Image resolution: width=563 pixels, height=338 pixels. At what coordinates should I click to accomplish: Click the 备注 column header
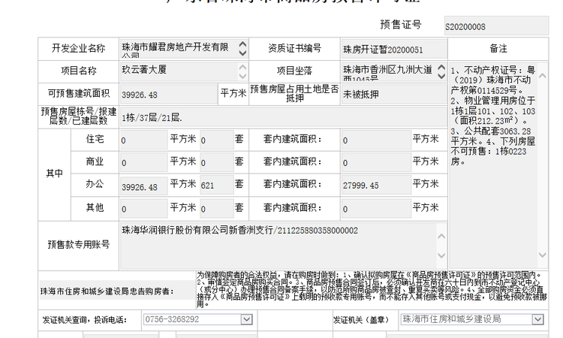click(x=498, y=49)
